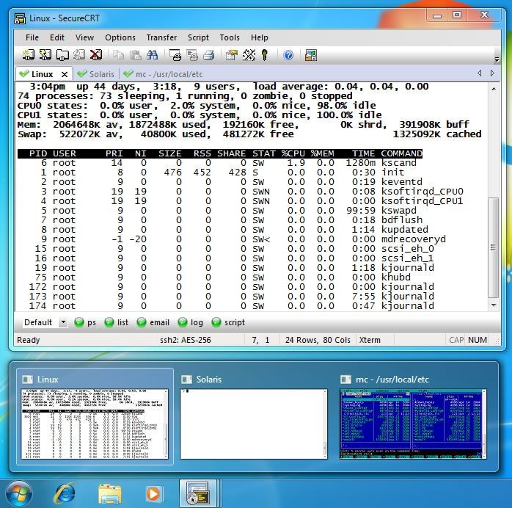Click the %CPU column header text

coord(293,153)
